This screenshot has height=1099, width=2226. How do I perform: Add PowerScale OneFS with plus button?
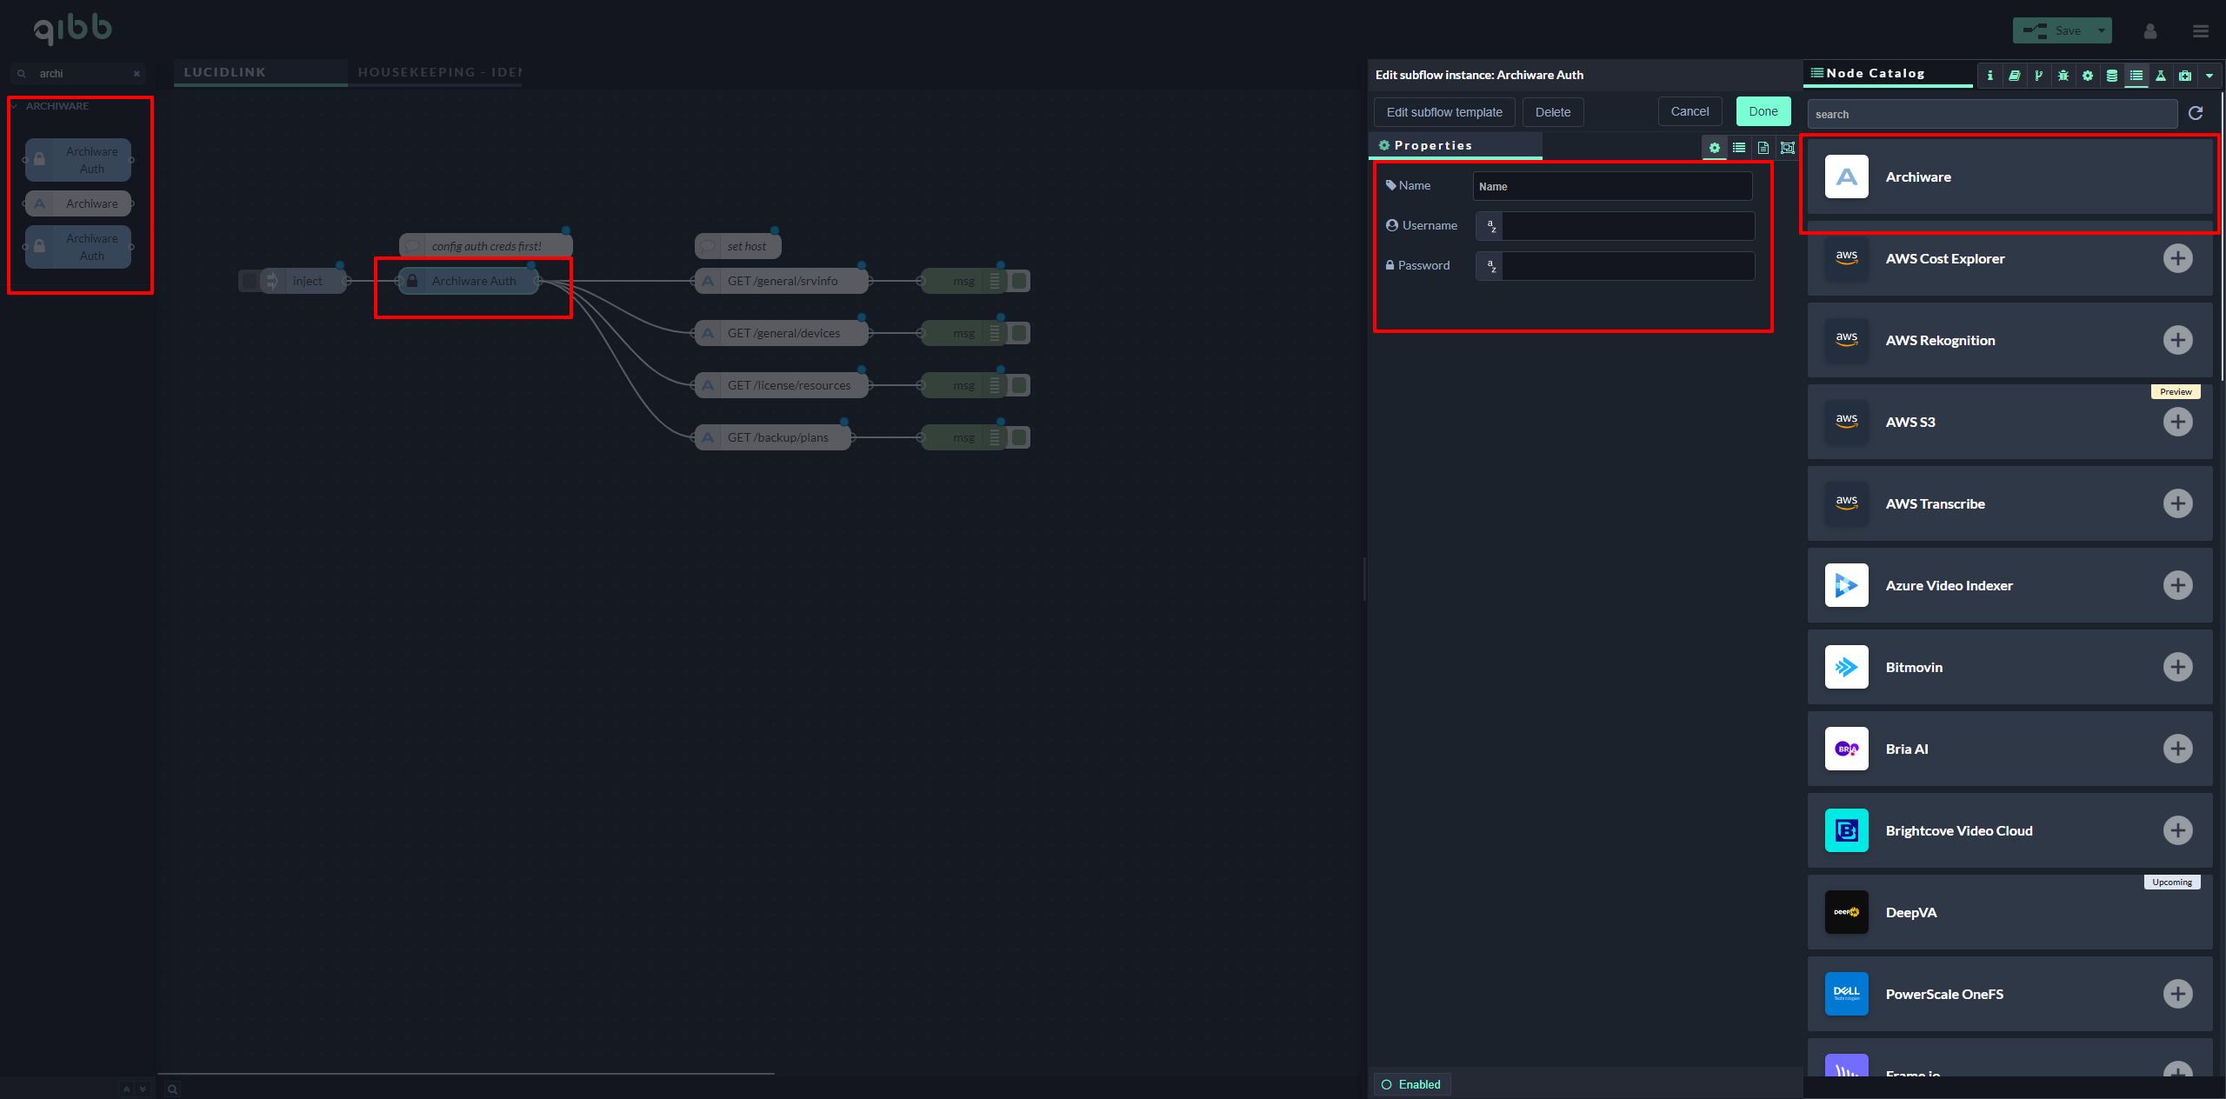point(2177,994)
